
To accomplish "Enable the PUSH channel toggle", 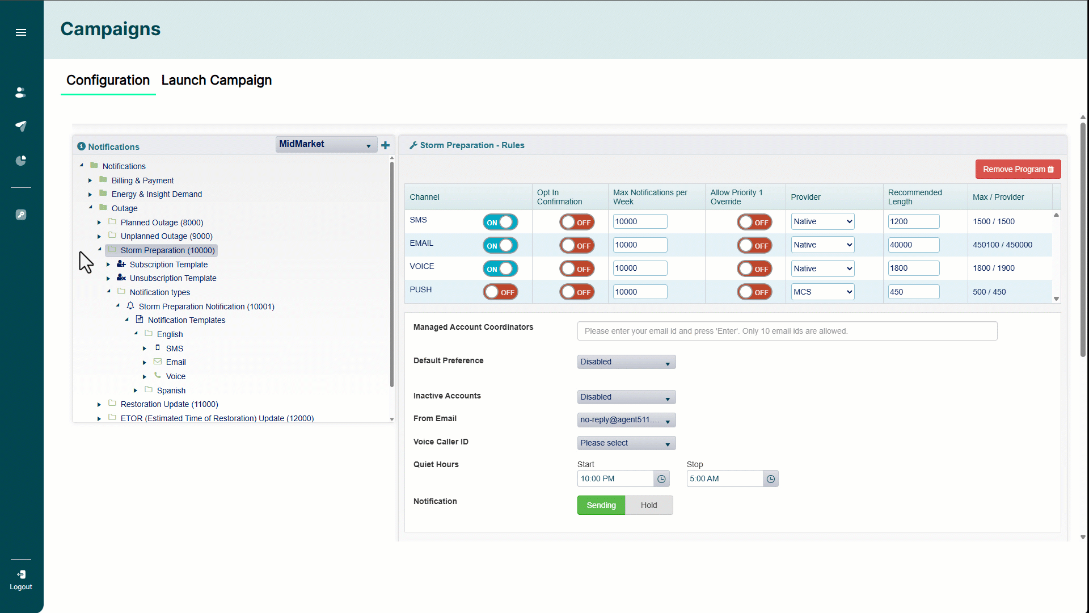I will click(x=500, y=292).
